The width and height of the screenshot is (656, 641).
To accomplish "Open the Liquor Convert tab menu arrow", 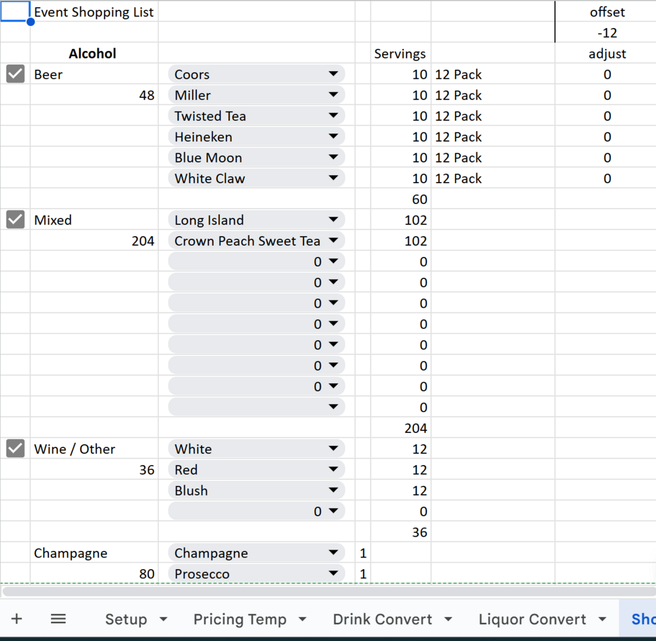I will pos(602,619).
